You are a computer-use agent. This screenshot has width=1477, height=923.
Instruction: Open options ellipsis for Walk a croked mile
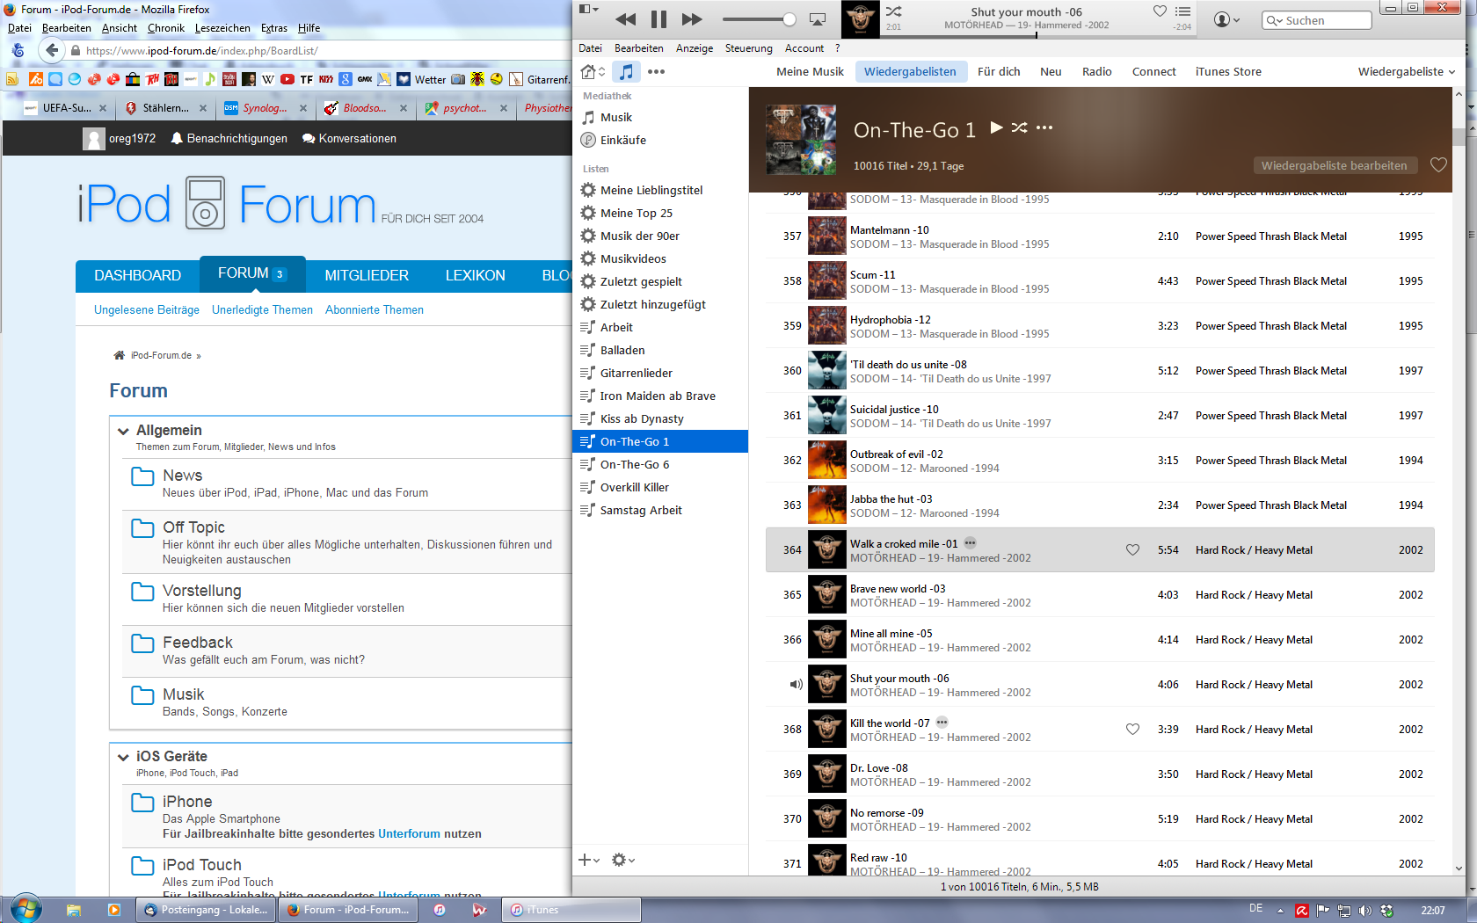click(970, 543)
